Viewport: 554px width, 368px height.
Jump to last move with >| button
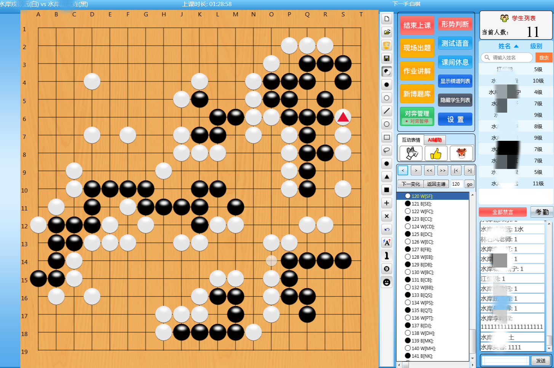tap(469, 170)
